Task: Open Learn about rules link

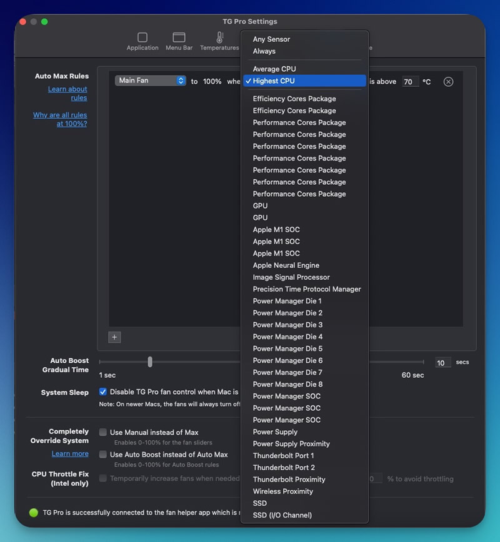Action: (x=68, y=93)
